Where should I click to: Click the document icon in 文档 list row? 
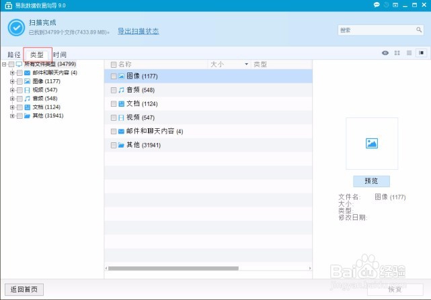[x=121, y=104]
